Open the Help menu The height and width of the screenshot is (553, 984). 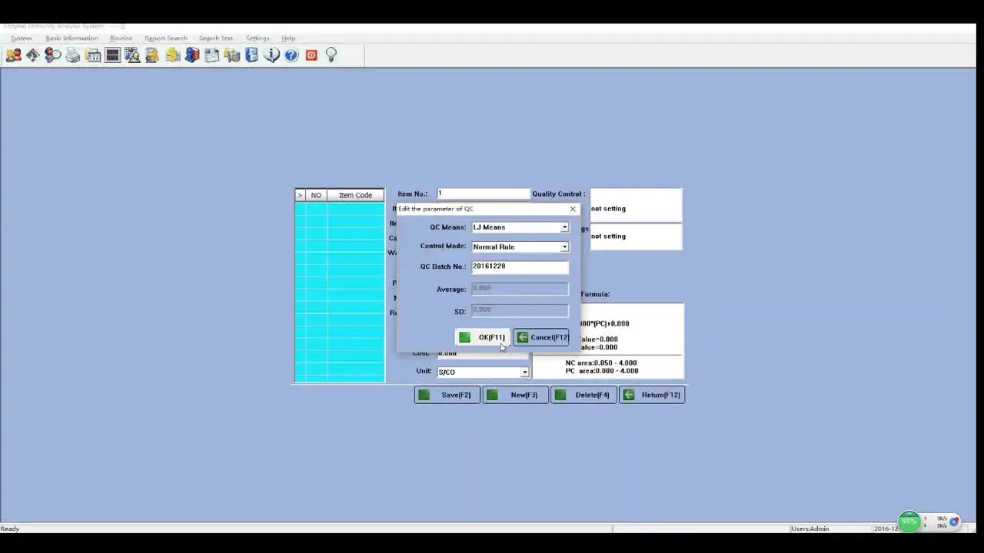pos(288,38)
